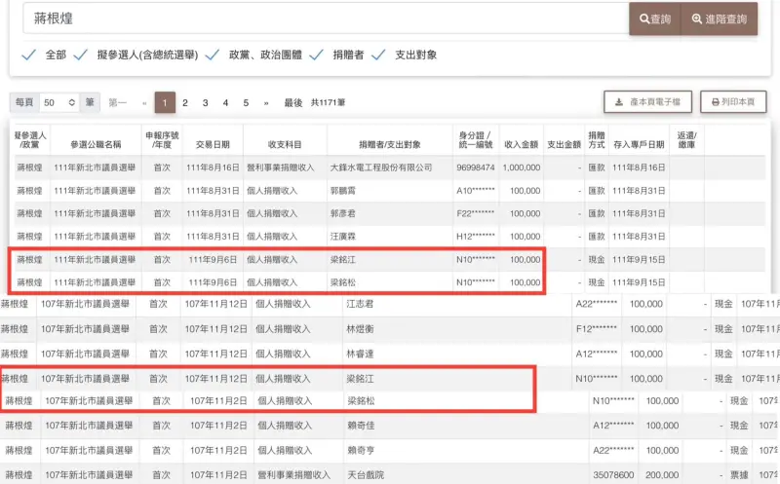Screen dimensions: 780x484
Task: Click 營利事業捐贈收入 in the 天台戲院 row
Action: coord(294,475)
